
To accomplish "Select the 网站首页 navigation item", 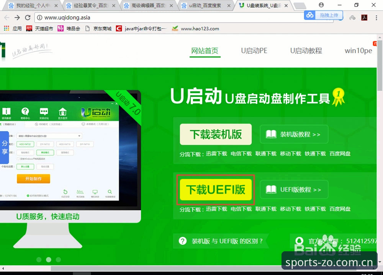I will (205, 51).
